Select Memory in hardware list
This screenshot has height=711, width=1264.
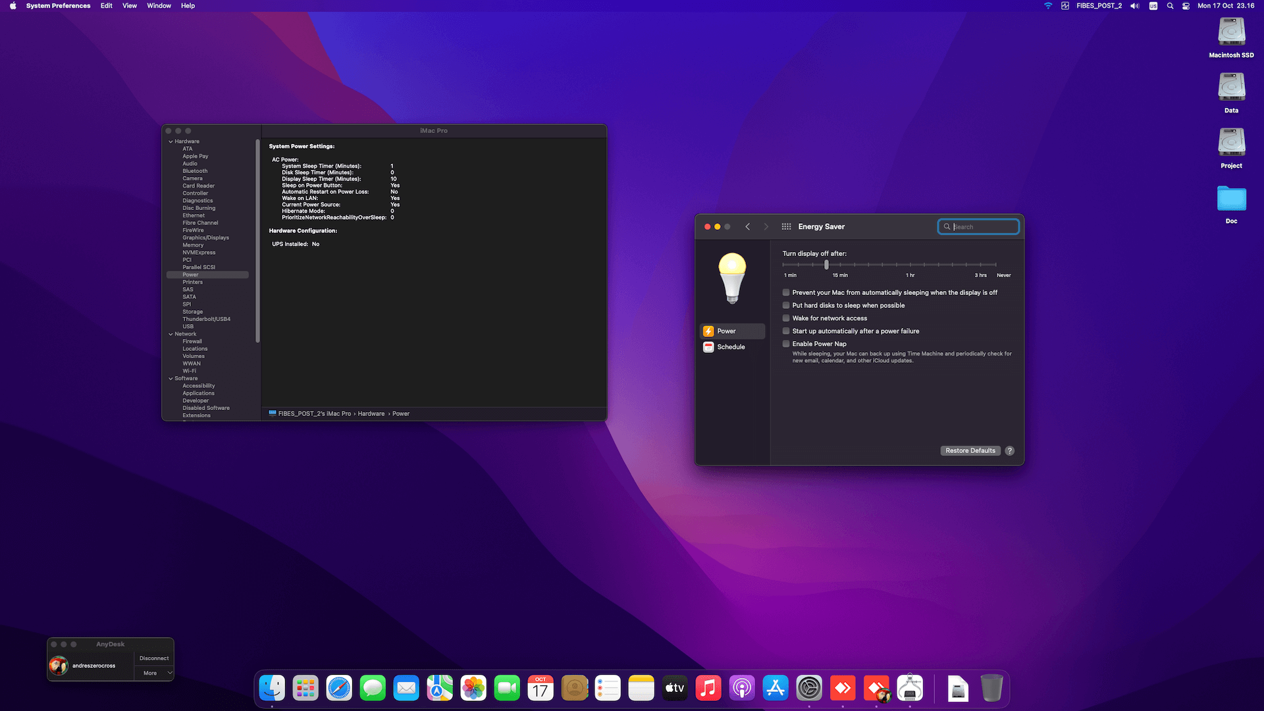pyautogui.click(x=193, y=246)
